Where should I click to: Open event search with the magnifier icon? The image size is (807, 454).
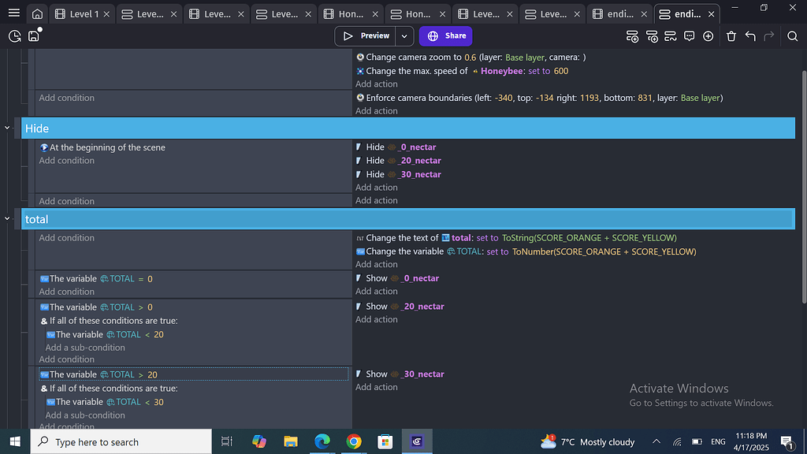click(x=791, y=35)
